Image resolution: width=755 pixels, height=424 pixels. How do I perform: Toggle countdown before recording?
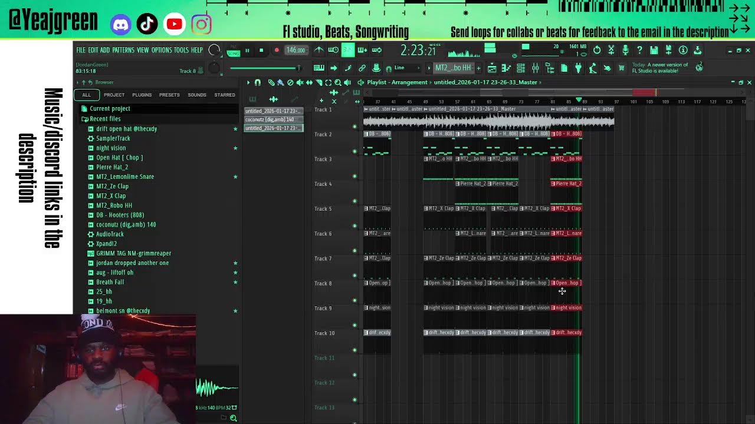tap(348, 50)
